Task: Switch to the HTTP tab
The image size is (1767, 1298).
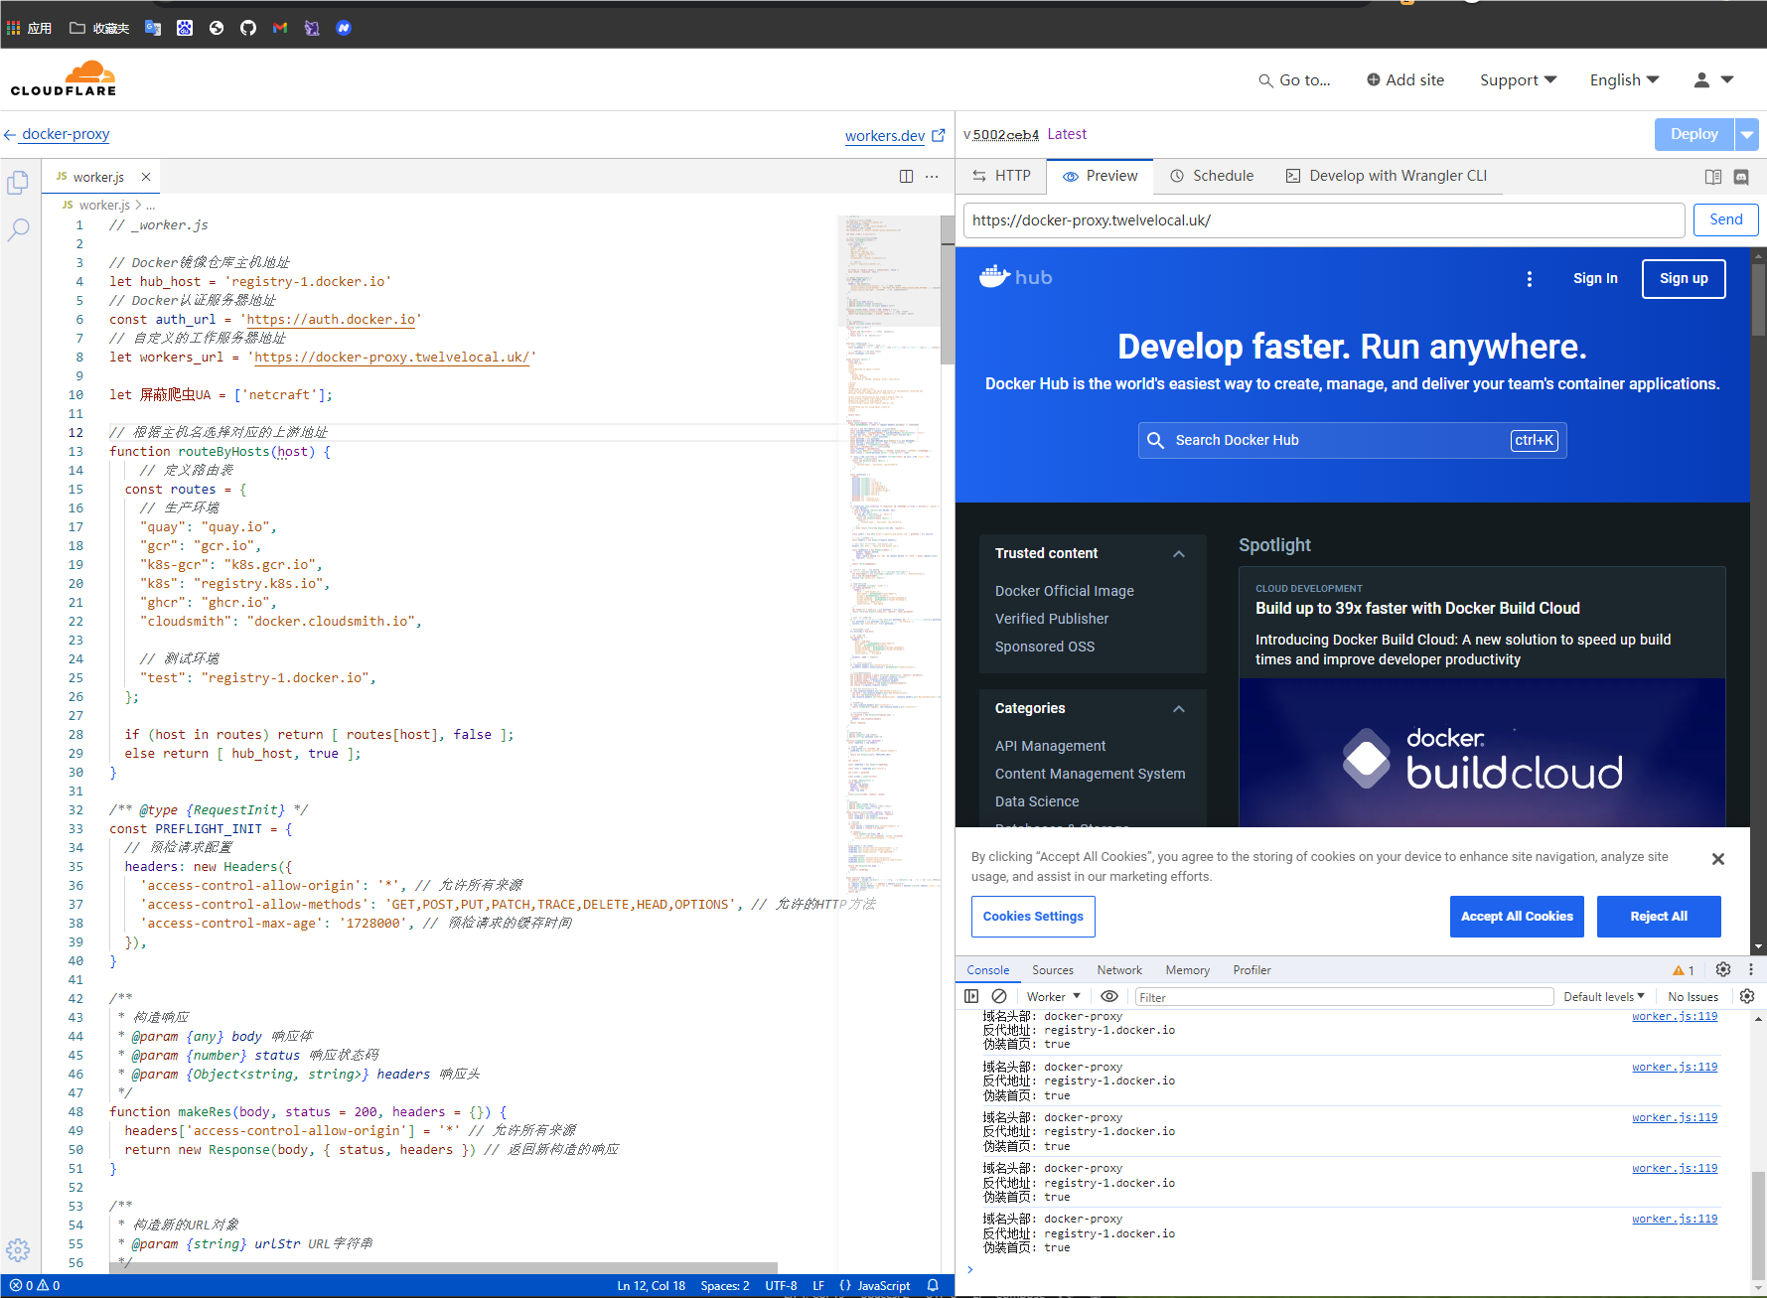Action: 1001,176
